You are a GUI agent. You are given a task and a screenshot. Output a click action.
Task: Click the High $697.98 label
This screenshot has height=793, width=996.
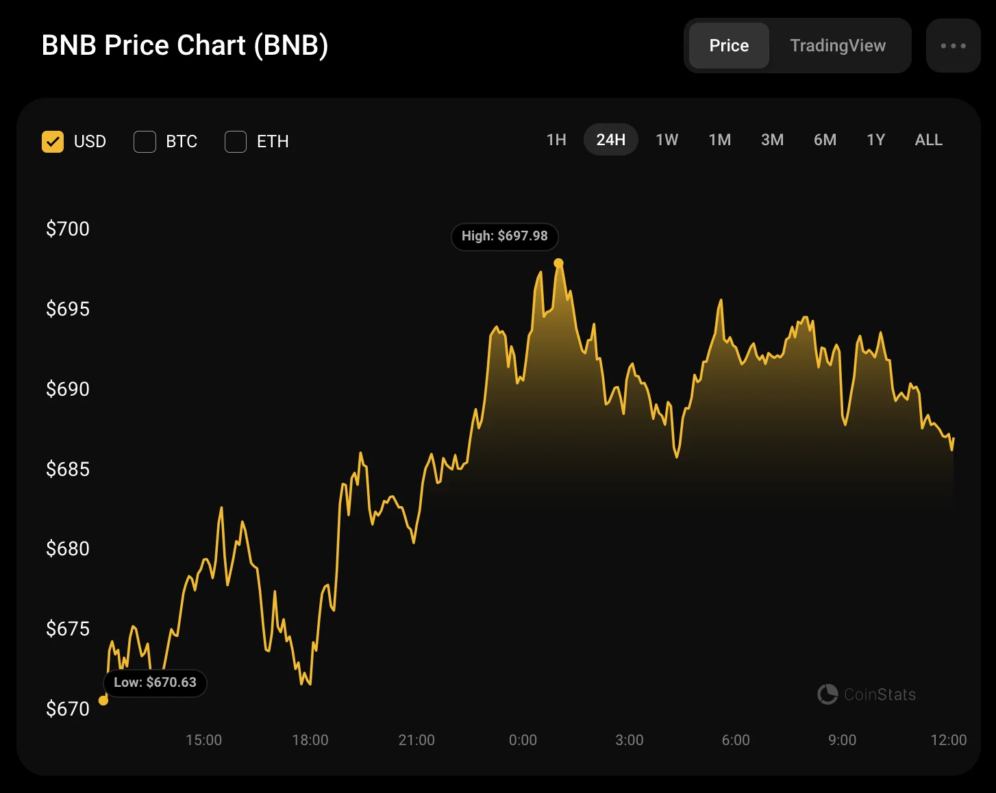point(505,236)
